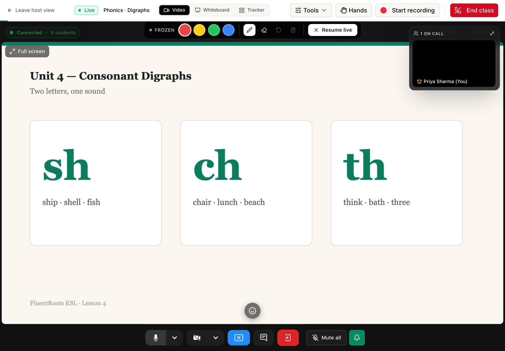Switch to the Video tab

coord(174,10)
